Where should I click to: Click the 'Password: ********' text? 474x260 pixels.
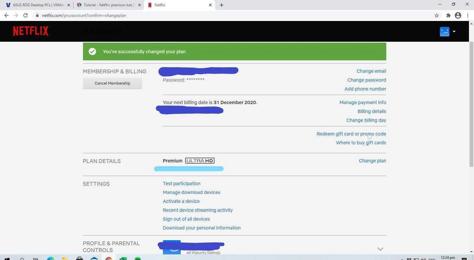coord(183,80)
